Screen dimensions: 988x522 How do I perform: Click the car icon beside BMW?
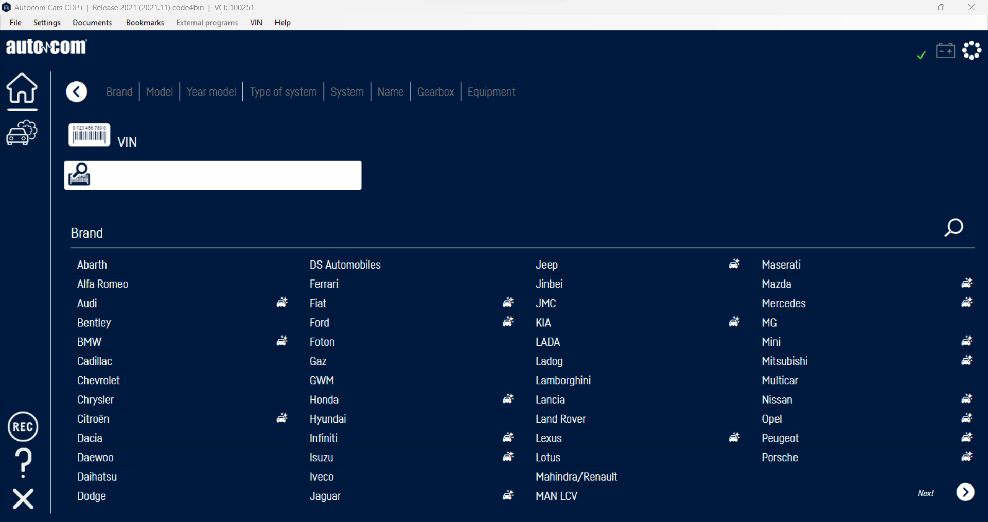pyautogui.click(x=282, y=341)
